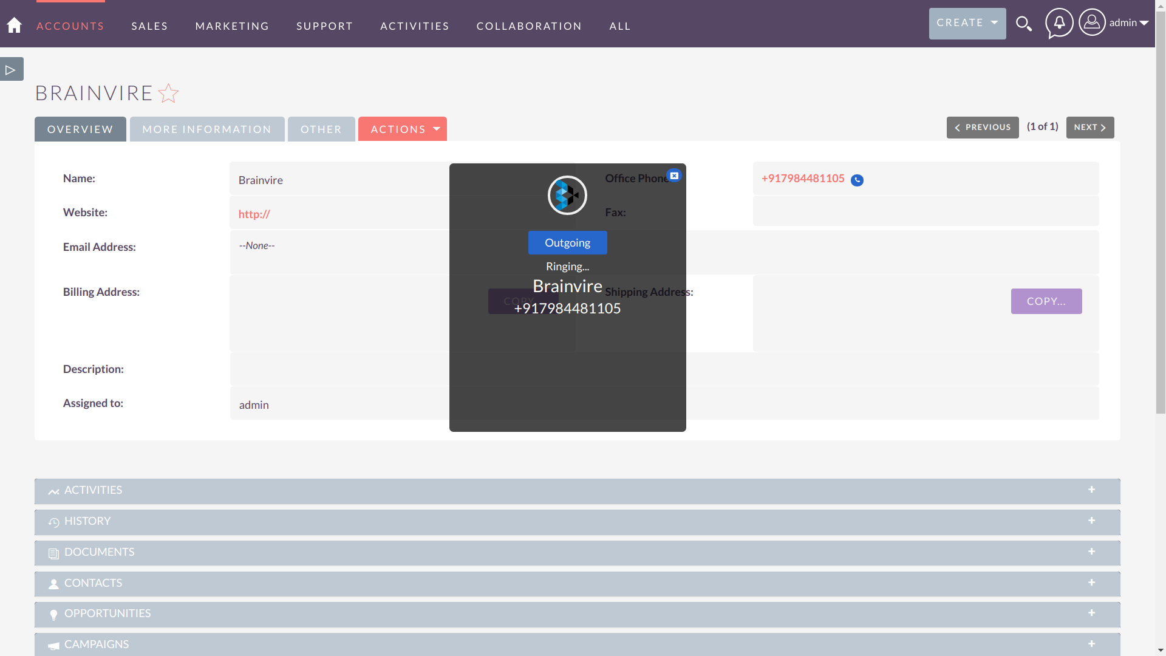Go to the home icon
Image resolution: width=1166 pixels, height=656 pixels.
(14, 25)
